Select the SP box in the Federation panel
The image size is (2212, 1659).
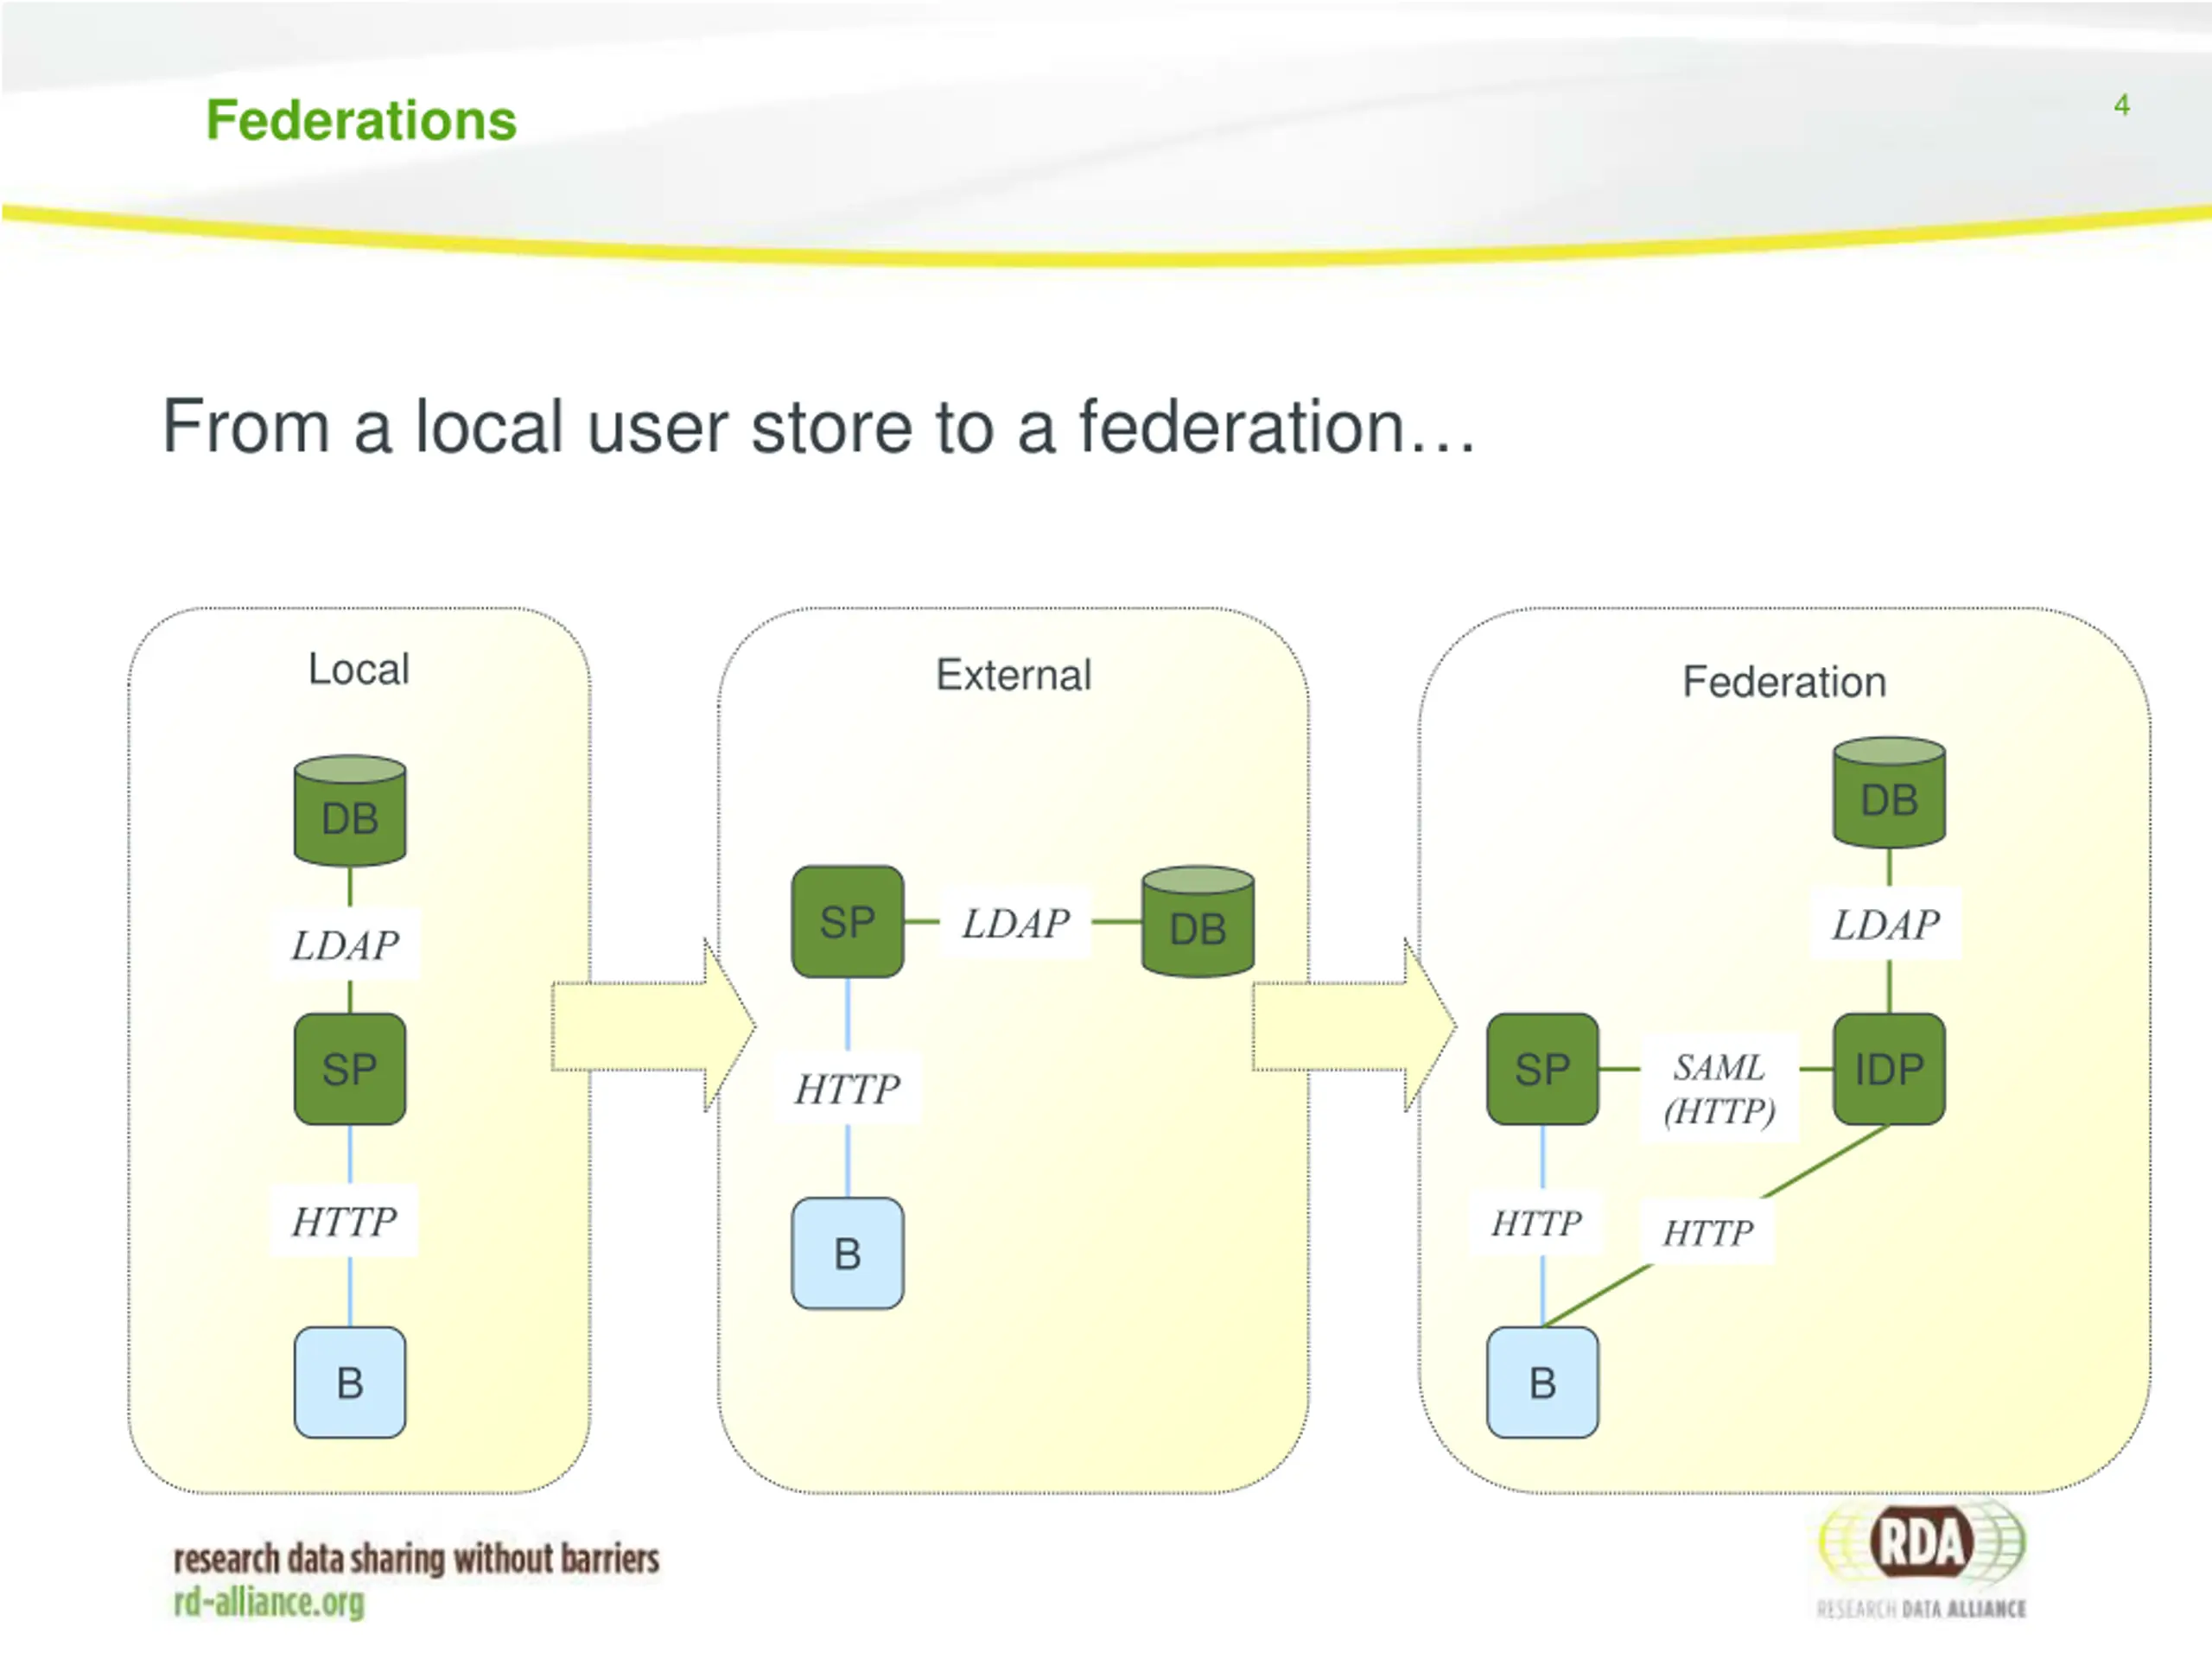(x=1543, y=1069)
